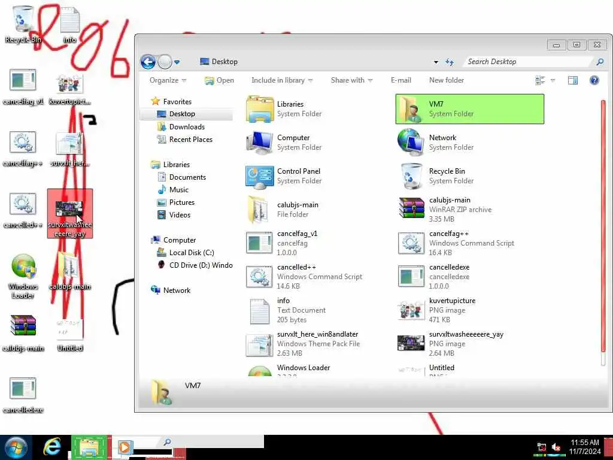Select the Control Panel icon in file list
Viewport: 613px width, 460px height.
pos(260,177)
